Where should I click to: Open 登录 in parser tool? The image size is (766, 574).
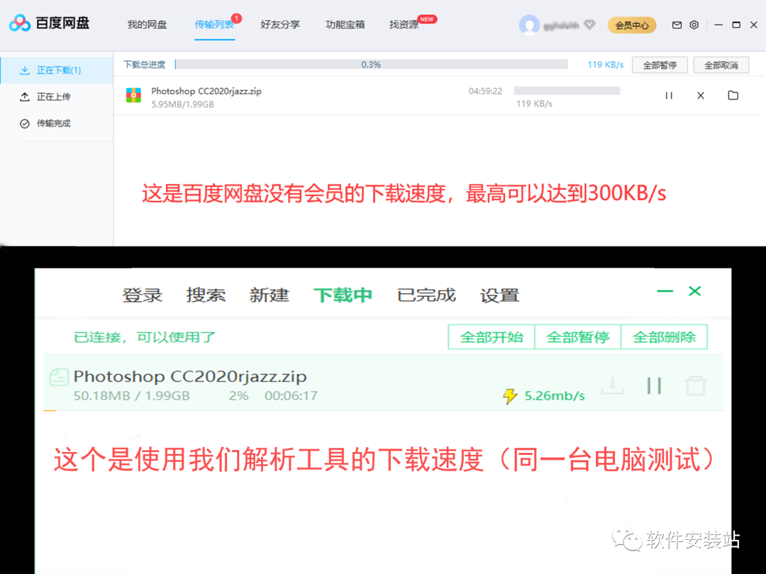point(142,295)
